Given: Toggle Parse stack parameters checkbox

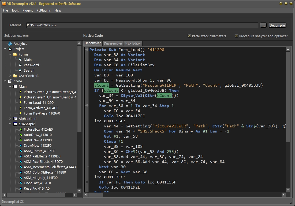Looking at the screenshot, I should click(189, 36).
